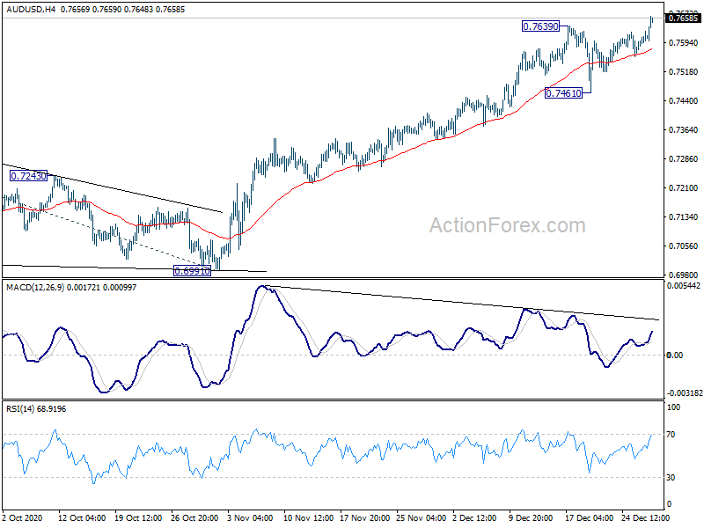Click the 0.69800 price axis value

pos(684,275)
